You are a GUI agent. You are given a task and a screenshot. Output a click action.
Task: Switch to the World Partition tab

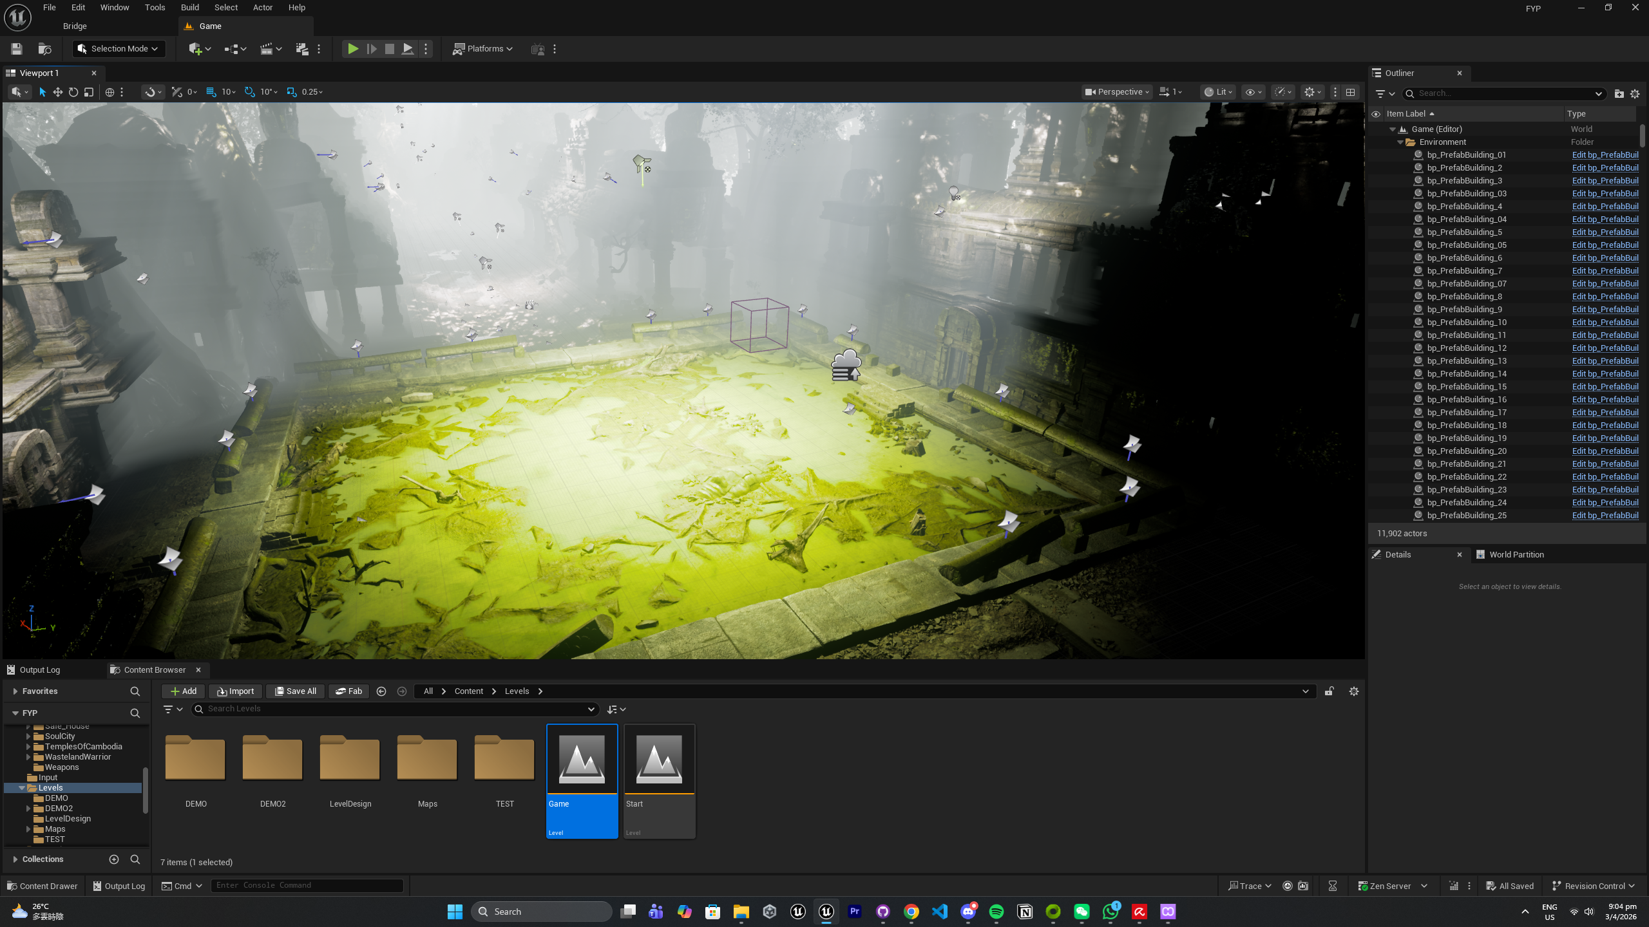1516,555
